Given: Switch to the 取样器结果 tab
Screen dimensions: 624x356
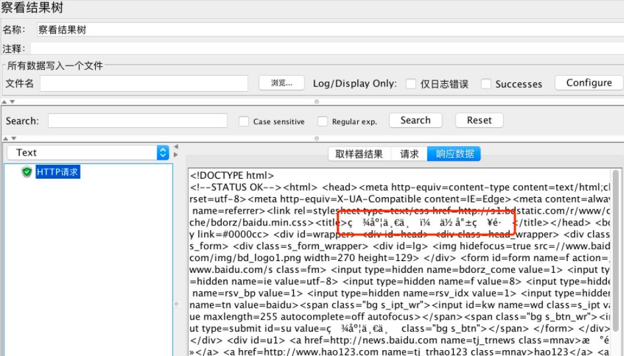Looking at the screenshot, I should (x=359, y=154).
